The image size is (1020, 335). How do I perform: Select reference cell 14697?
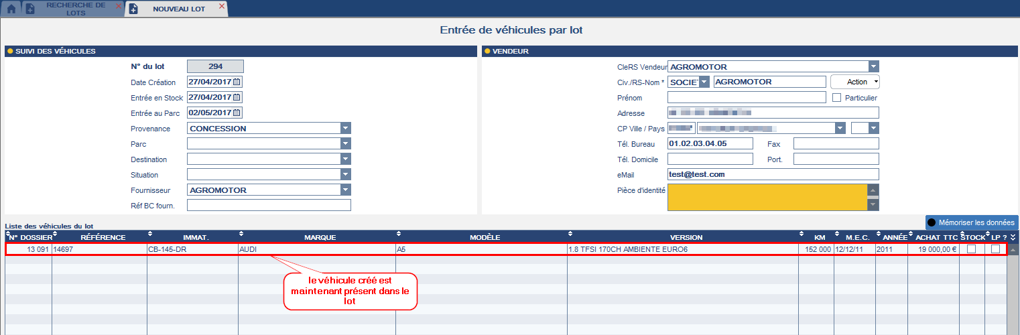tap(99, 249)
